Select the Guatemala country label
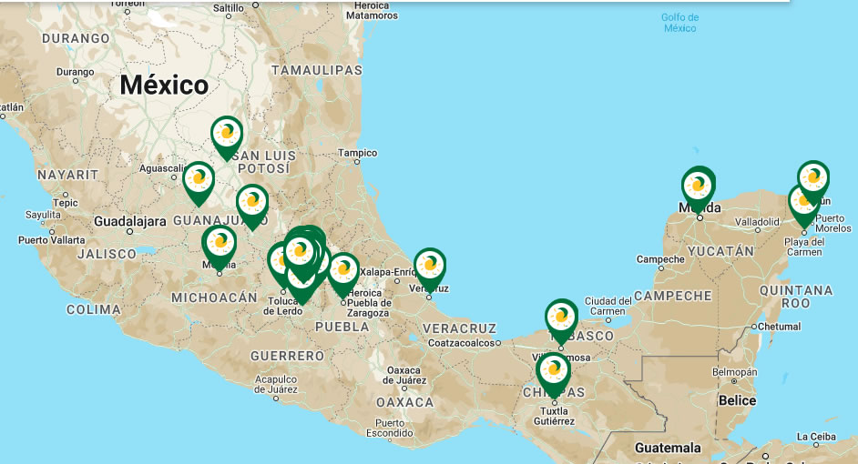 (x=668, y=449)
